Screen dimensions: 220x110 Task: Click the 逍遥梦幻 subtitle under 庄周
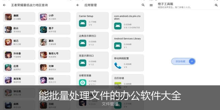point(17,70)
